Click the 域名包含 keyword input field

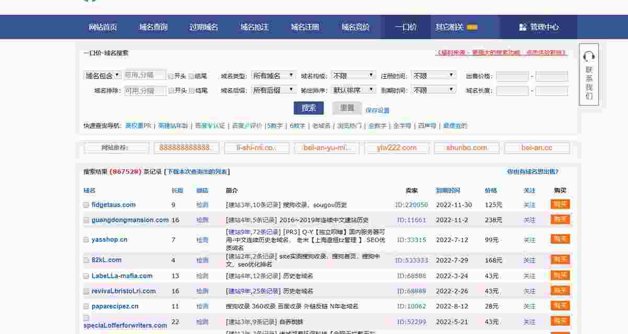coord(145,75)
